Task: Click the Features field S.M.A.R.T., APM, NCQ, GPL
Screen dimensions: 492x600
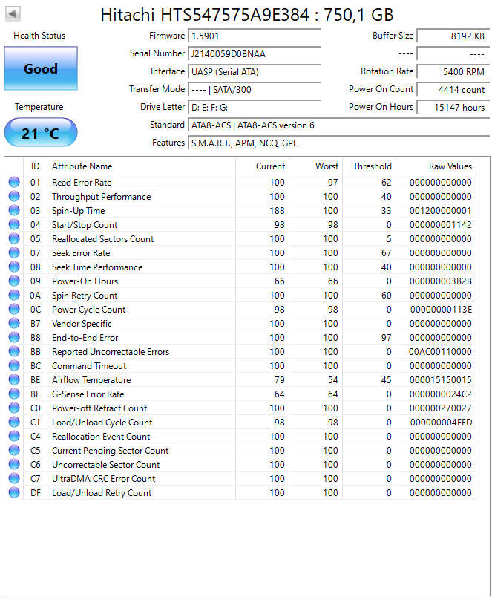Action: click(x=338, y=143)
